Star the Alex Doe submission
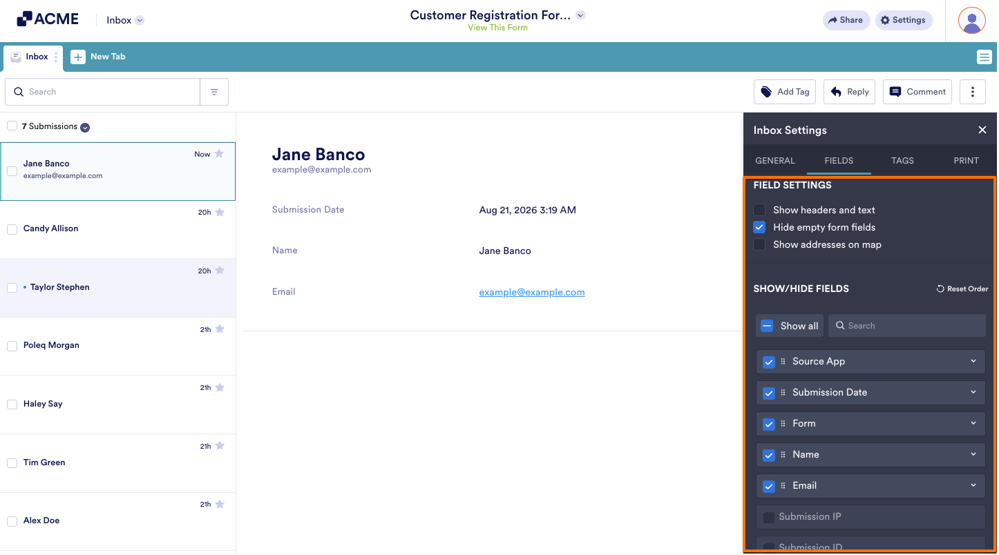 coord(220,504)
